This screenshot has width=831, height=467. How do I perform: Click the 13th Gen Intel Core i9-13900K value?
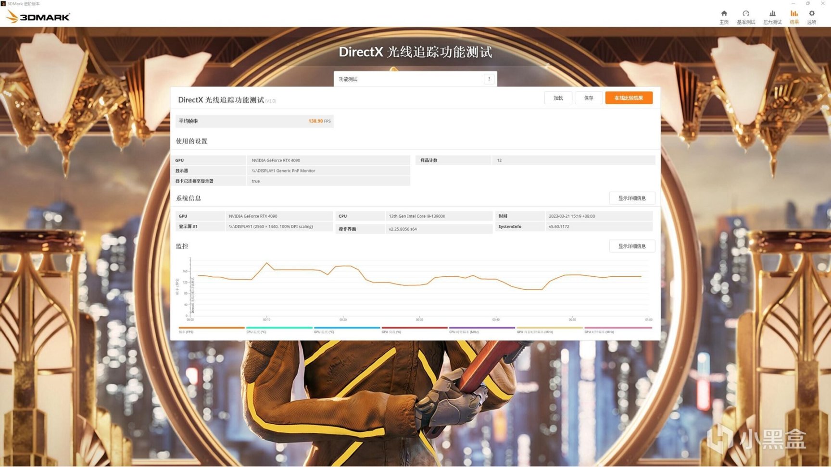(x=417, y=216)
